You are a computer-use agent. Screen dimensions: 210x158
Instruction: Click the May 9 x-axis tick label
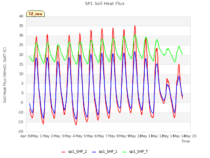[124, 136]
